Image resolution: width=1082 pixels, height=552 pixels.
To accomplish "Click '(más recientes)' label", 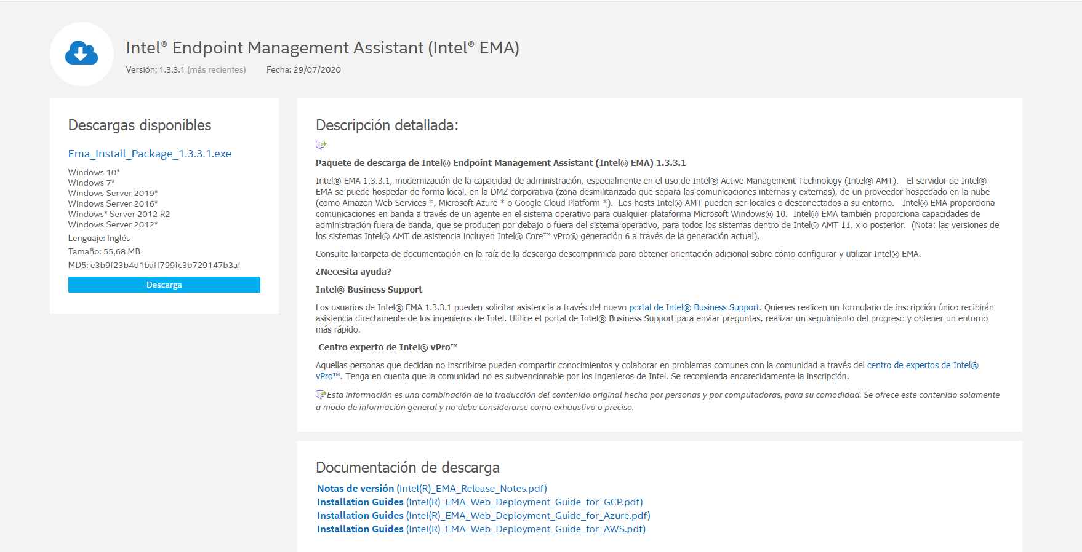I will click(217, 70).
